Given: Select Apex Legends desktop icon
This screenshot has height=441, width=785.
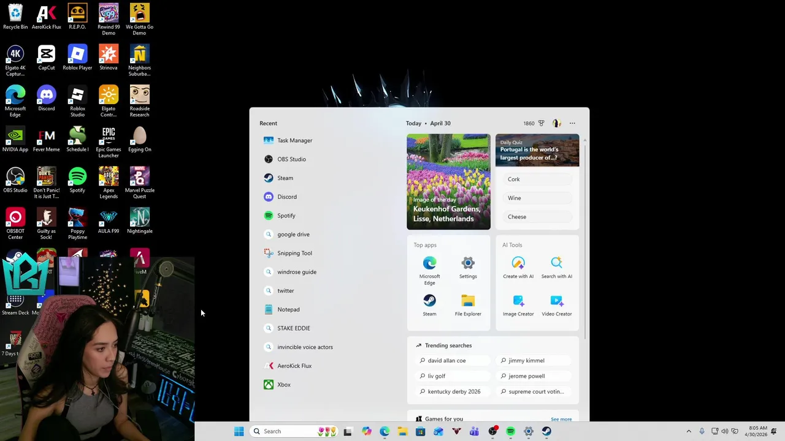Looking at the screenshot, I should point(109,183).
